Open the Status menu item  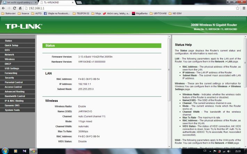[18, 41]
